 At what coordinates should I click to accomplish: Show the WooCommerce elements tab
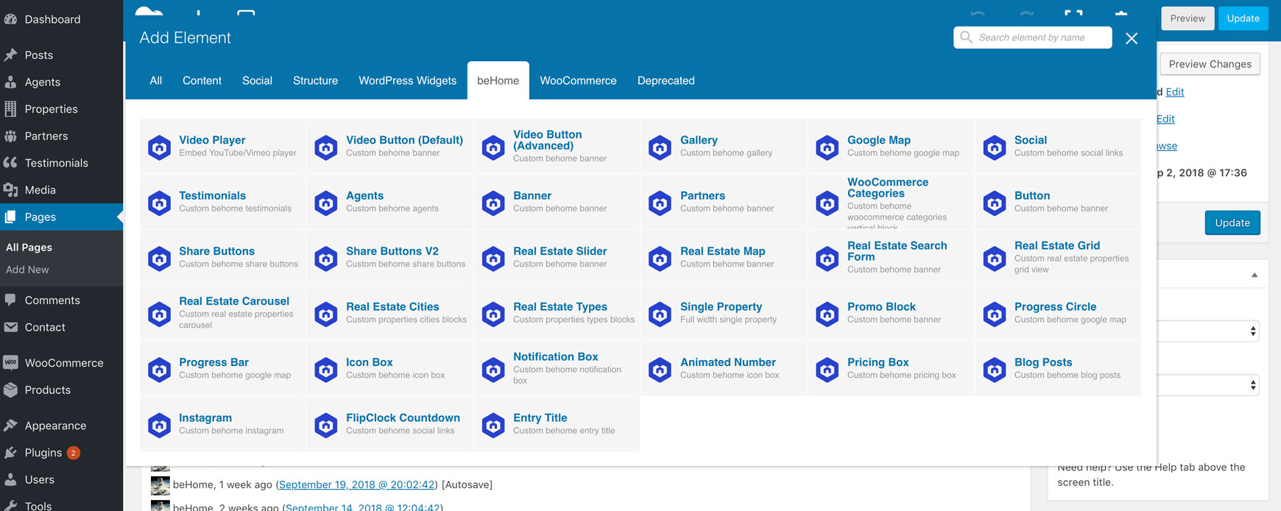pyautogui.click(x=578, y=80)
